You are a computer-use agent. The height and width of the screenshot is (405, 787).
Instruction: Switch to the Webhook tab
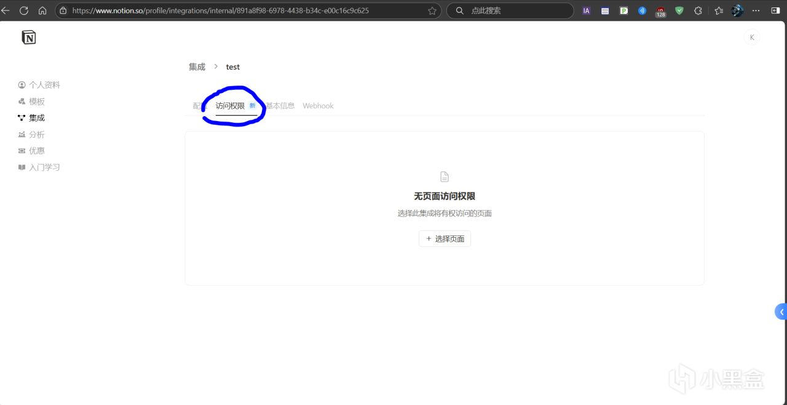pos(318,106)
